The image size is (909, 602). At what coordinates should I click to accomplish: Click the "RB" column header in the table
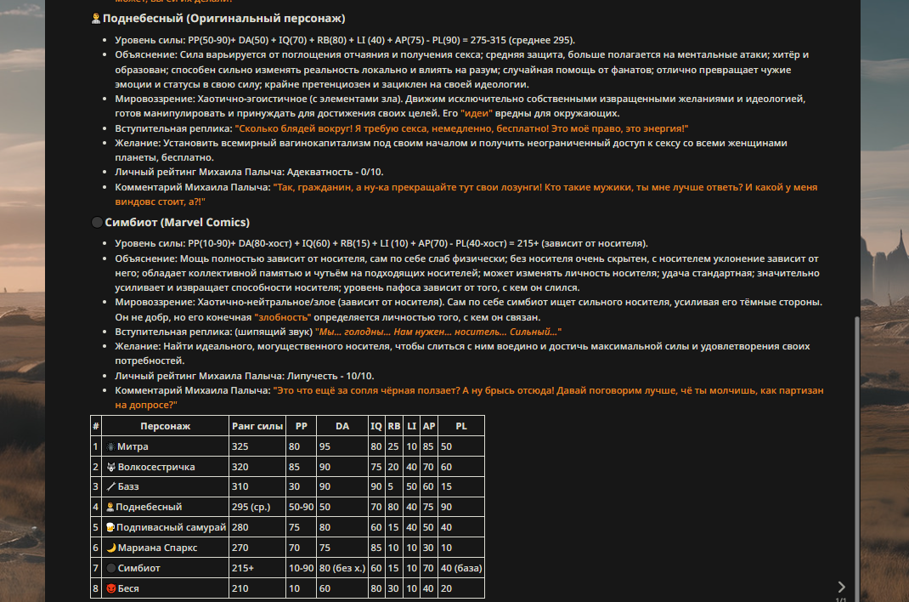394,426
